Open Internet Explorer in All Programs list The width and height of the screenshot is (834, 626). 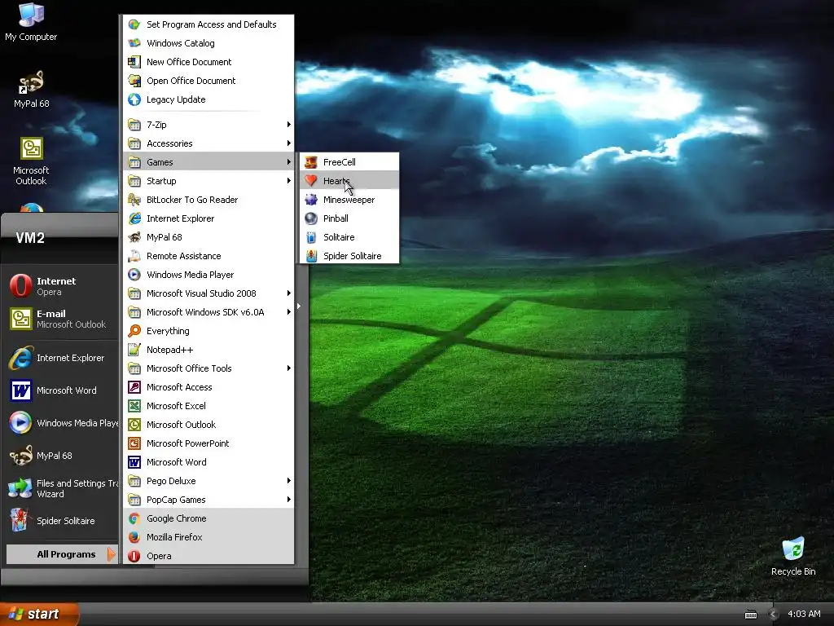(208, 218)
